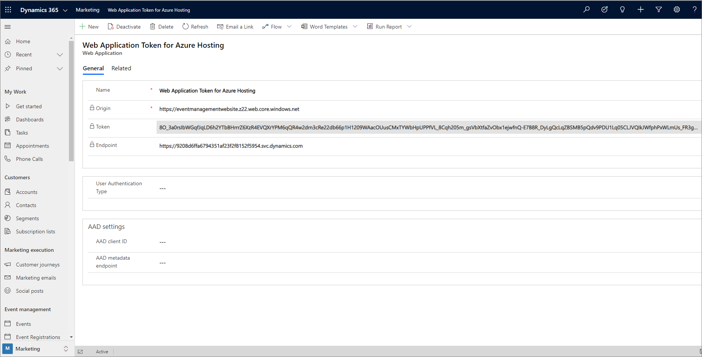The width and height of the screenshot is (702, 357).
Task: Click the Appointments calendar icon
Action: (x=8, y=146)
